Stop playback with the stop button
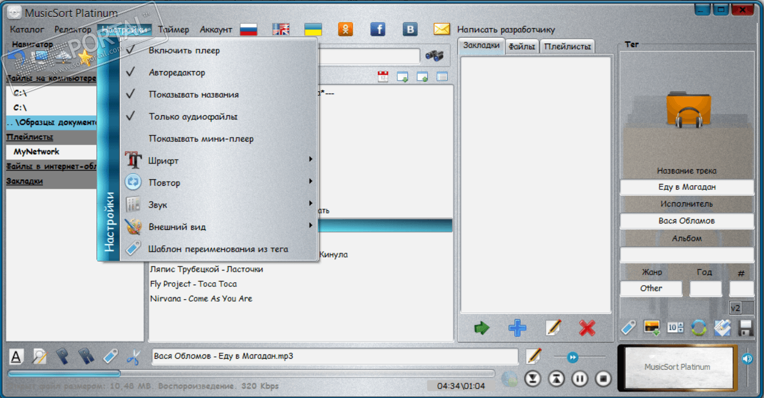The height and width of the screenshot is (398, 764). pos(603,379)
